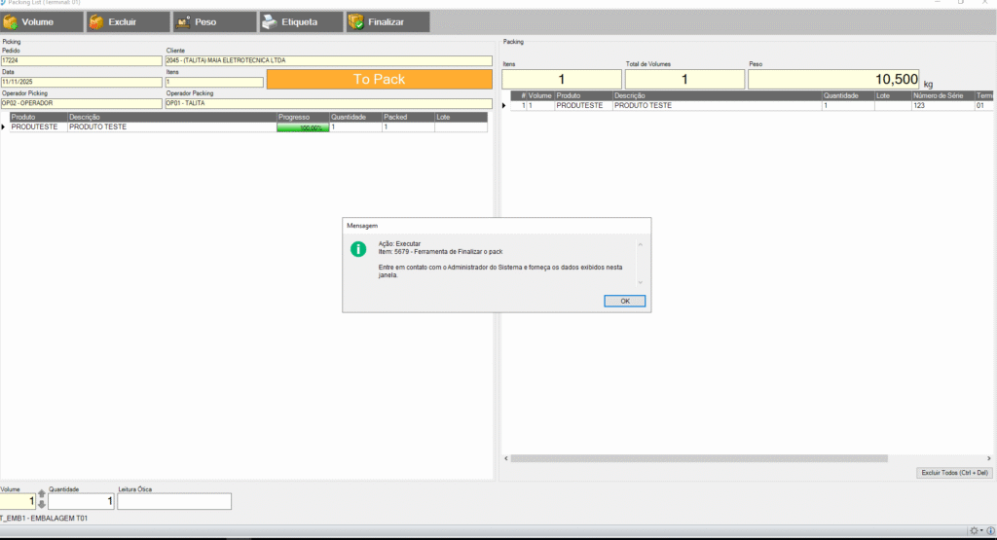This screenshot has width=997, height=540.
Task: Click the Quantidade input field at bottom
Action: click(x=82, y=501)
